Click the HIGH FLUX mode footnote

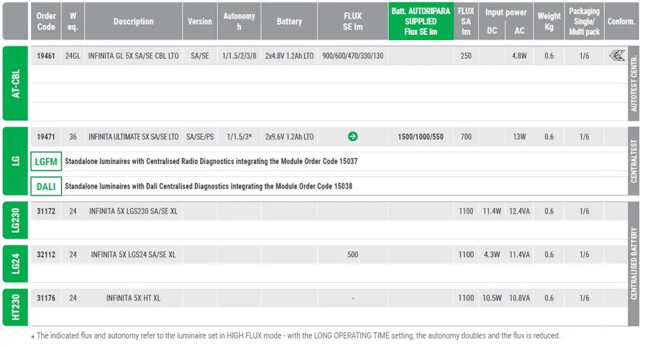(296, 335)
